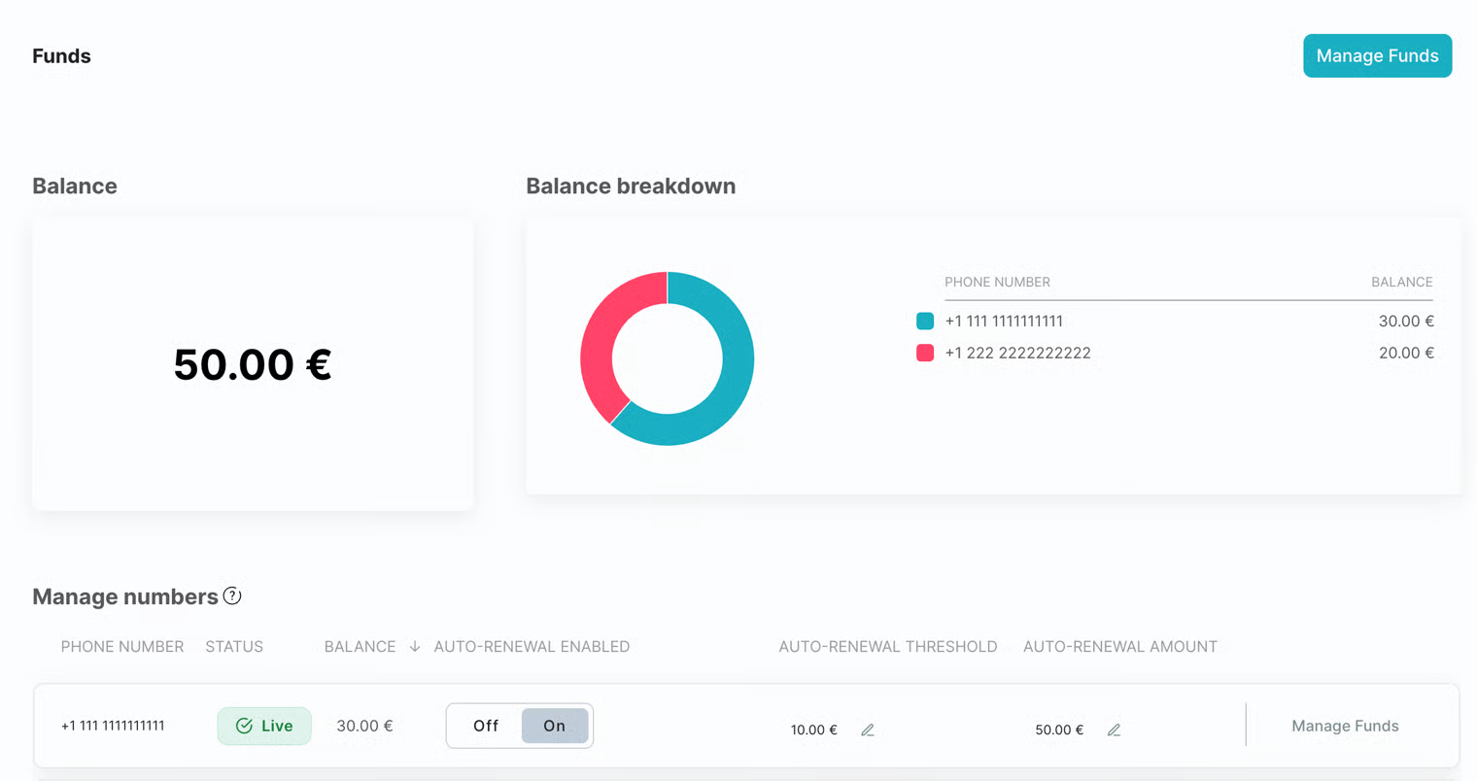
Task: Turn auto-renewal Off for +1 111 1111111111
Action: coord(485,726)
